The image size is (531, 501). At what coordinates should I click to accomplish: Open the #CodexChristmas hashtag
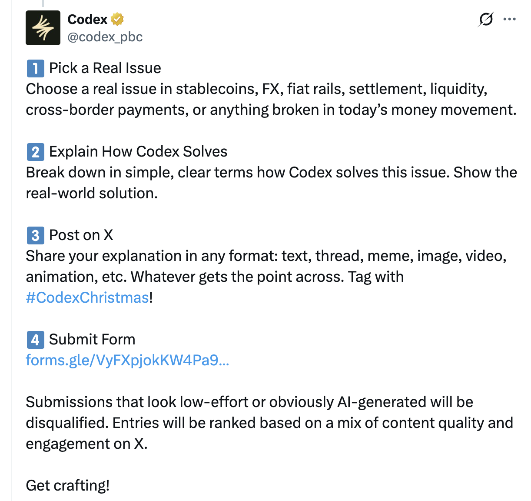(x=87, y=298)
